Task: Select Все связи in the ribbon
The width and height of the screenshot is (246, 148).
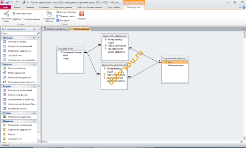Action: [63, 20]
